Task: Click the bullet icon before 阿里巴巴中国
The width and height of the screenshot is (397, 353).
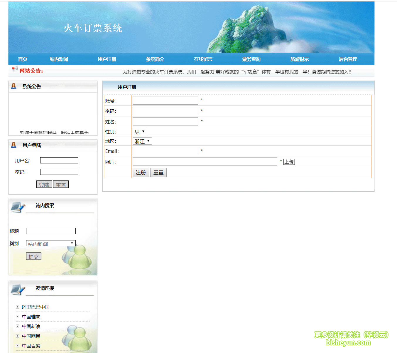Action: 17,307
